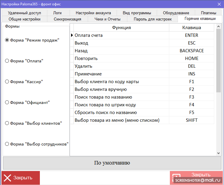The image size is (224, 185).
Task: Open the Удаленный доступ tab
Action: click(x=24, y=13)
